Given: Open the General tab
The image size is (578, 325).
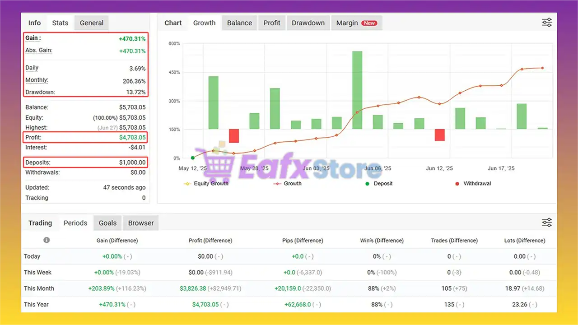Looking at the screenshot, I should coord(92,23).
